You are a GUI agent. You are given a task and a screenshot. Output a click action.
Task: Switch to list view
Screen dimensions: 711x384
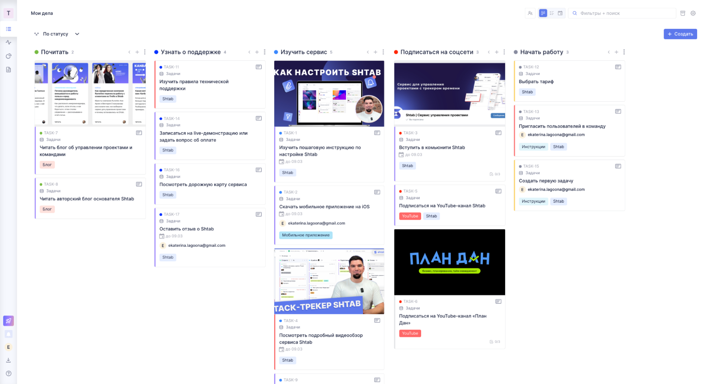(552, 13)
